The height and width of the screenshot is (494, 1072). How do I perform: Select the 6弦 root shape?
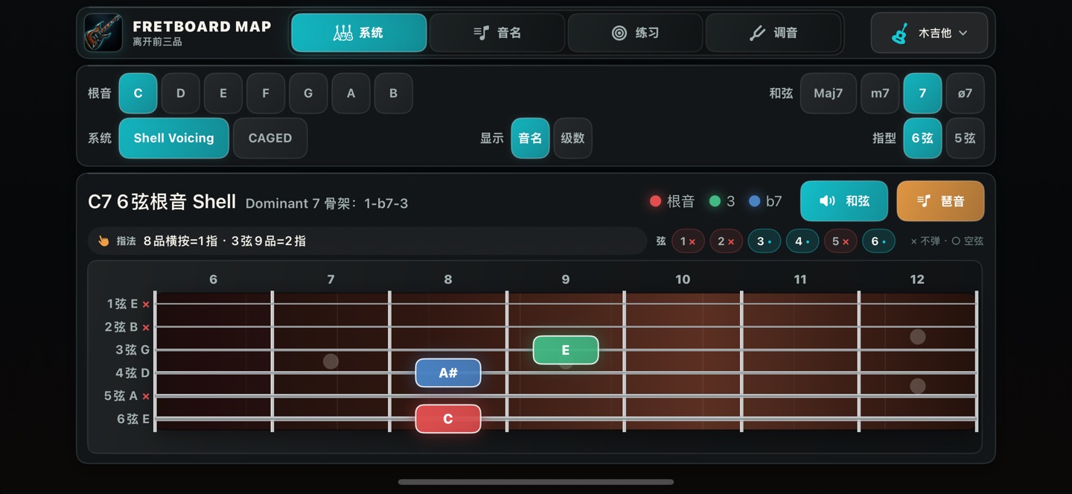pos(922,138)
